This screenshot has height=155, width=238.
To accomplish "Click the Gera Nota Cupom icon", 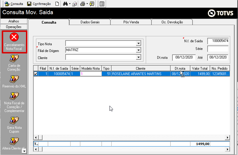I will pyautogui.click(x=14, y=121).
